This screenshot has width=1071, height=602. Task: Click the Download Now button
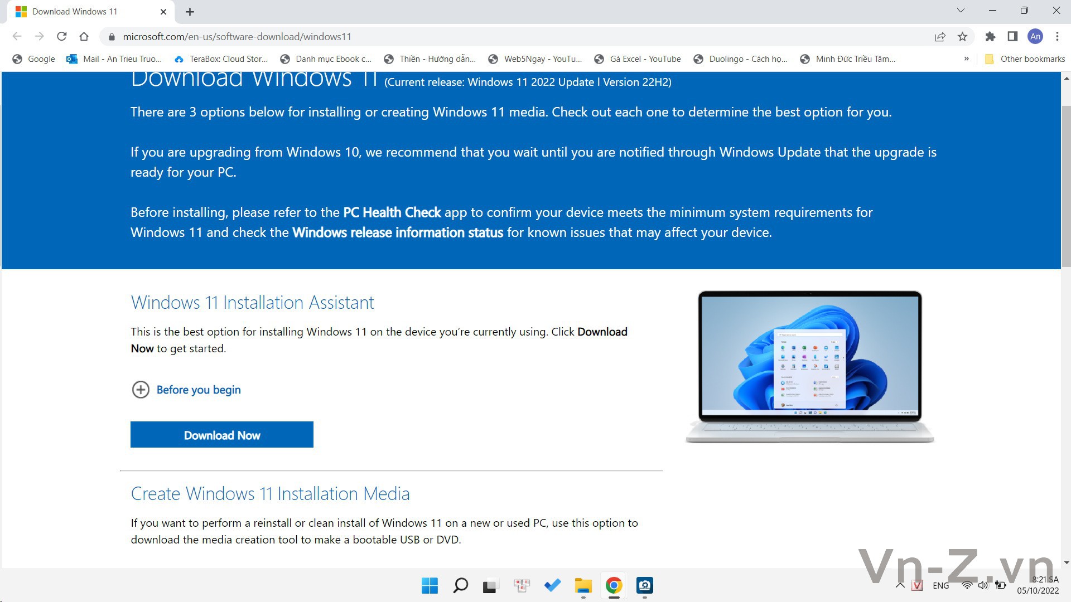pos(222,435)
